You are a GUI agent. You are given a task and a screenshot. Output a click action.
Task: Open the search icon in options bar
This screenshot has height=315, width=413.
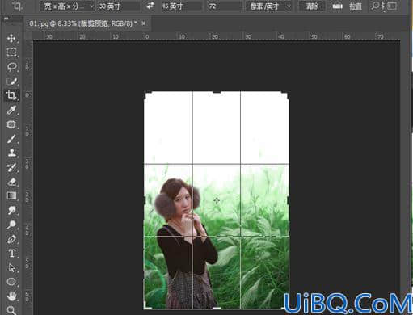pos(375,6)
